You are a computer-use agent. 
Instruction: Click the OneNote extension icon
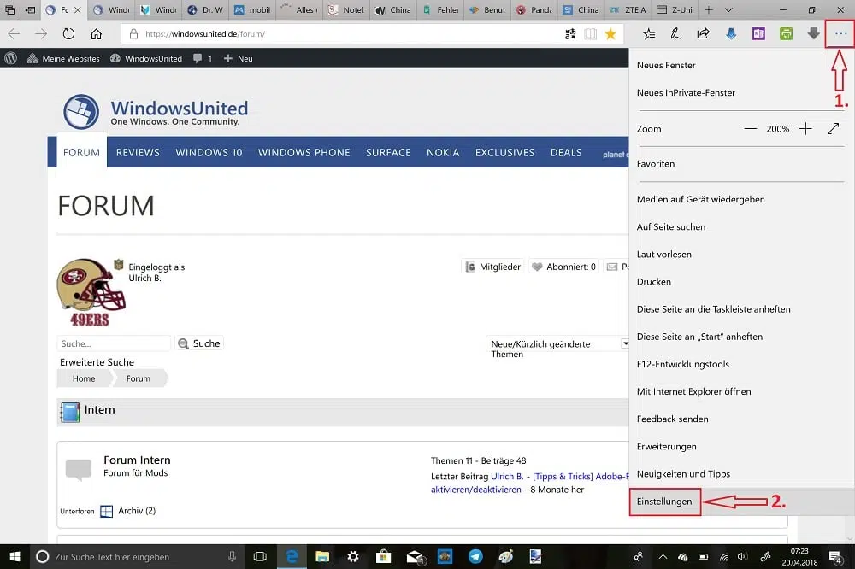tap(758, 34)
